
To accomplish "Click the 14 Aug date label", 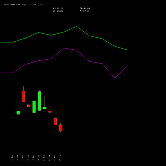I will tap(17, 158).
